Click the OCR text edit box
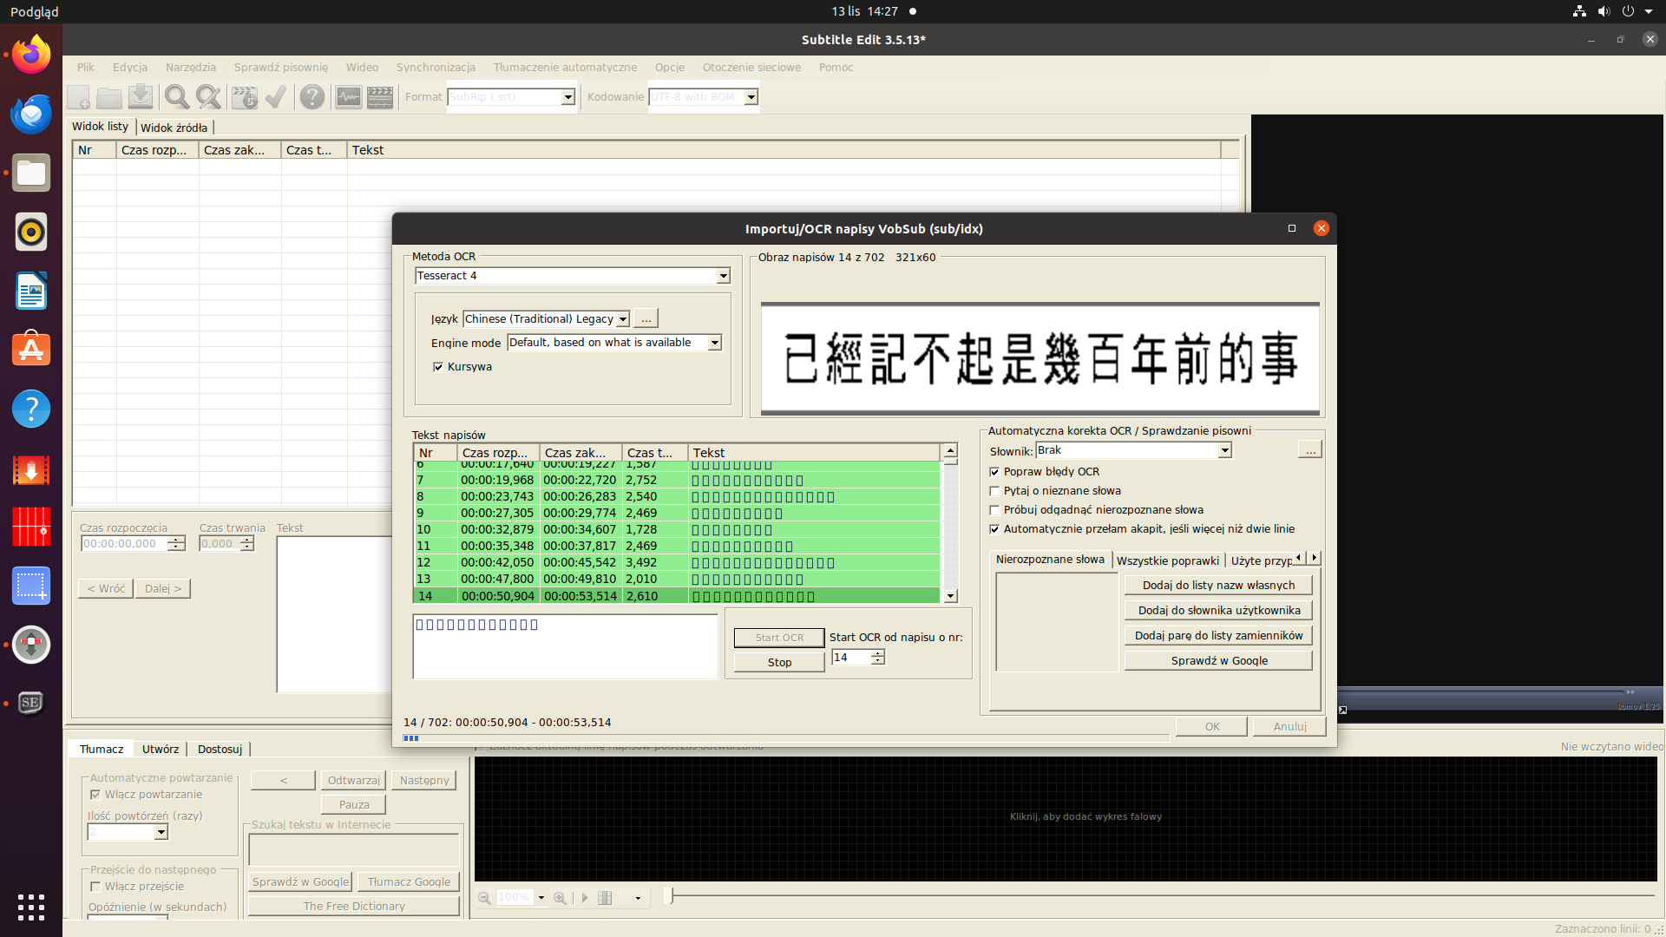1666x937 pixels. point(566,646)
